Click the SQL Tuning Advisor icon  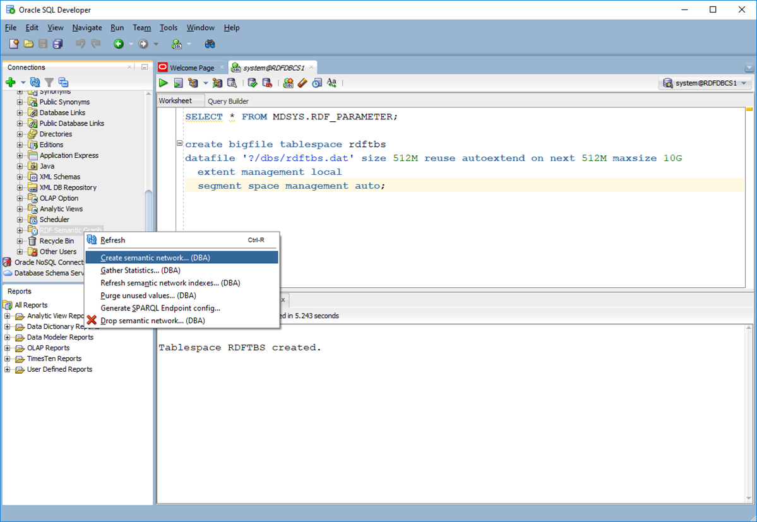[232, 83]
